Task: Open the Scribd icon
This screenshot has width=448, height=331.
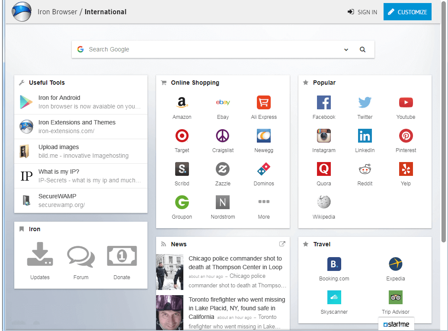Action: point(182,169)
